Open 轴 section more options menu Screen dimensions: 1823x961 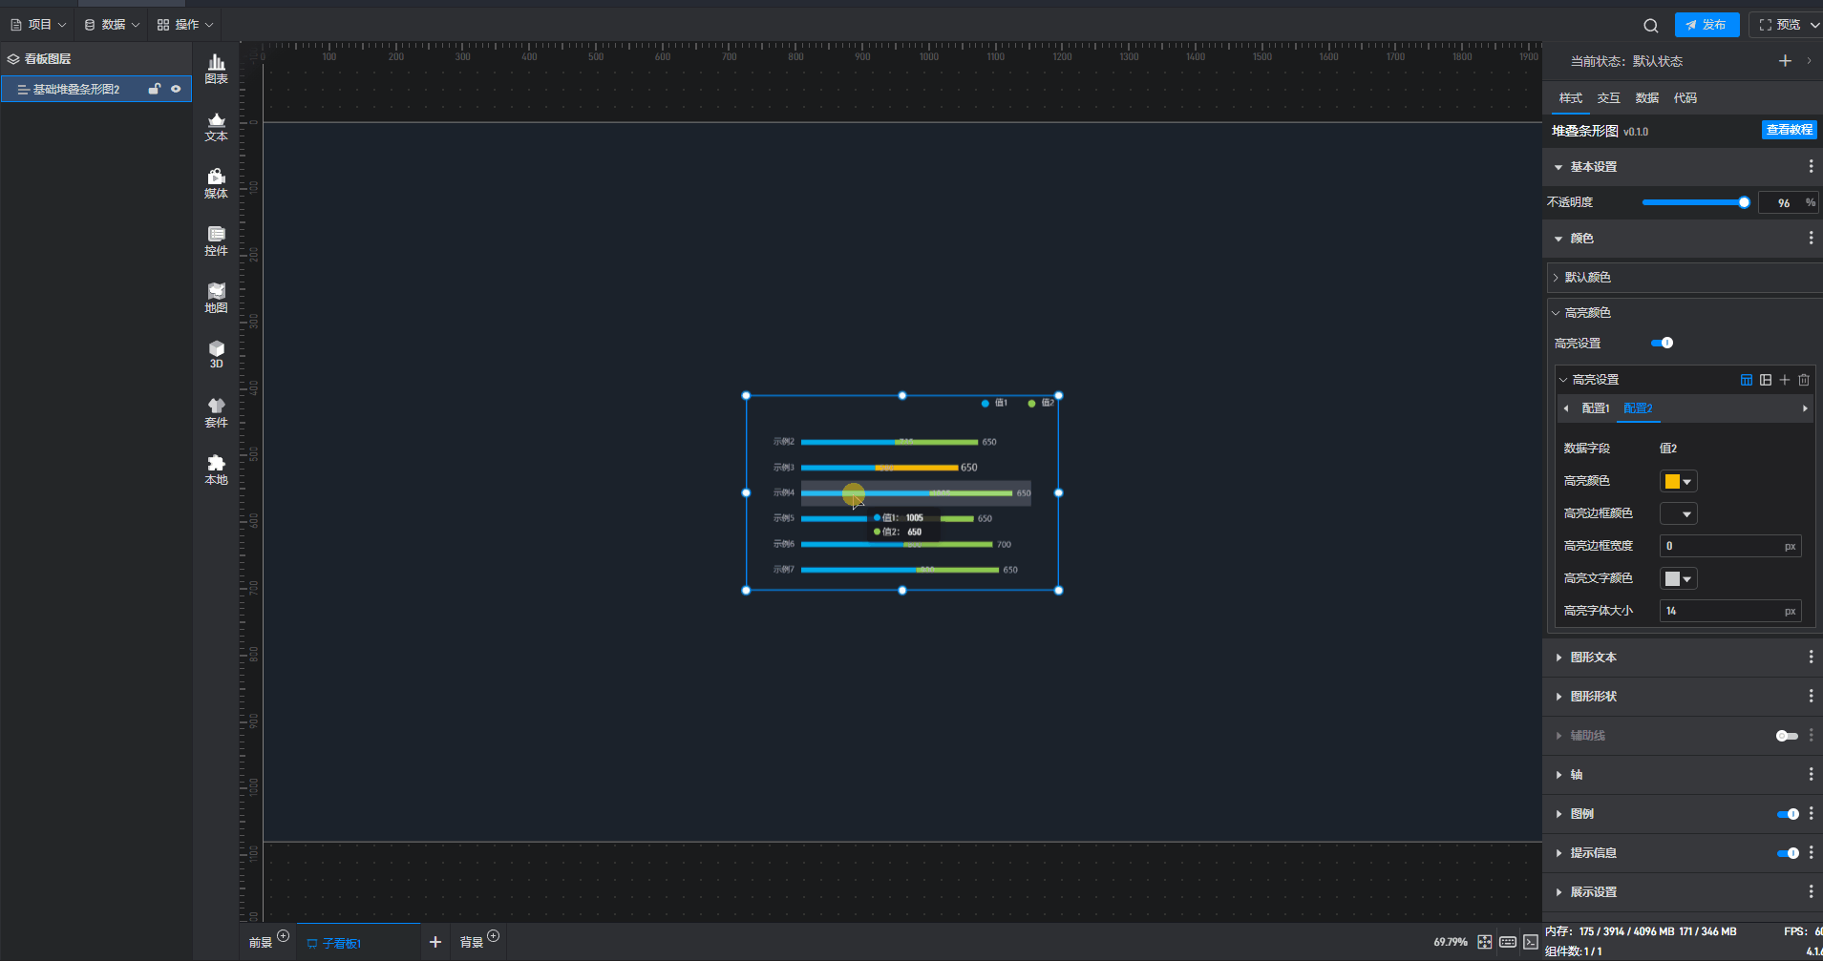click(1811, 775)
